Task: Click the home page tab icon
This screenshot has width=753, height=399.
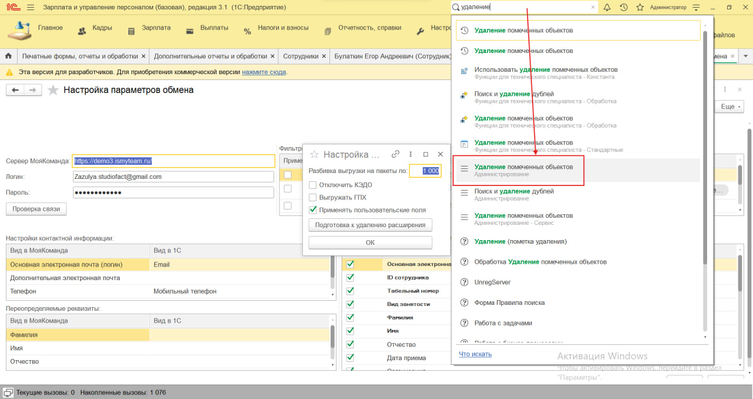Action: click(8, 56)
